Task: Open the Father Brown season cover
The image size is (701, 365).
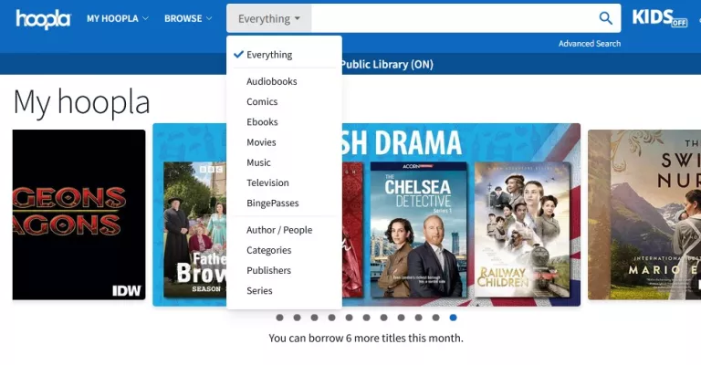Action: click(195, 230)
